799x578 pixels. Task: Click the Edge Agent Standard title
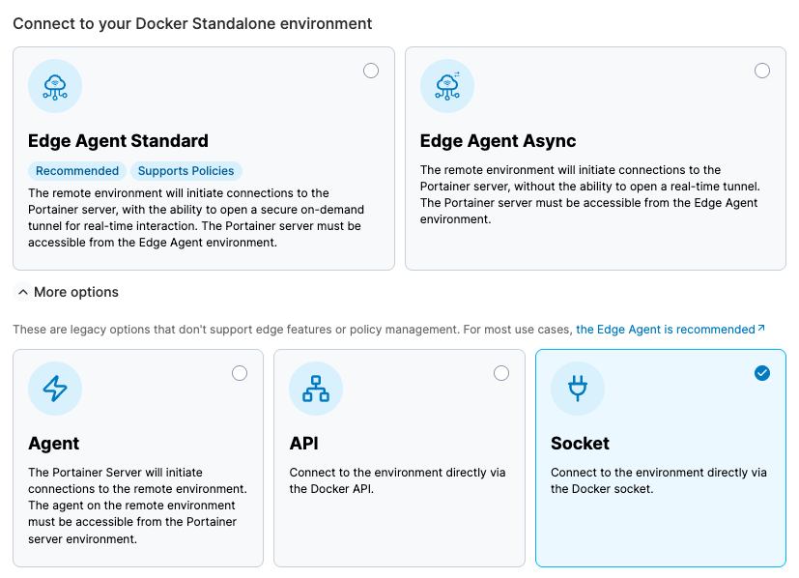coord(118,141)
